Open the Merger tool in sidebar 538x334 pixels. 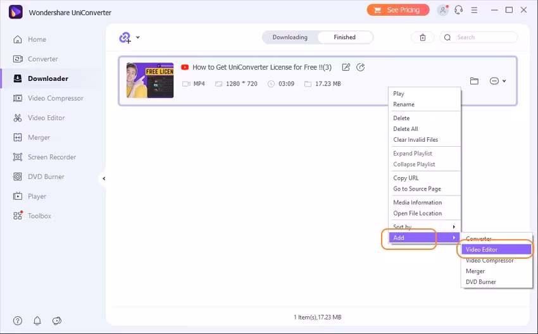point(31,137)
